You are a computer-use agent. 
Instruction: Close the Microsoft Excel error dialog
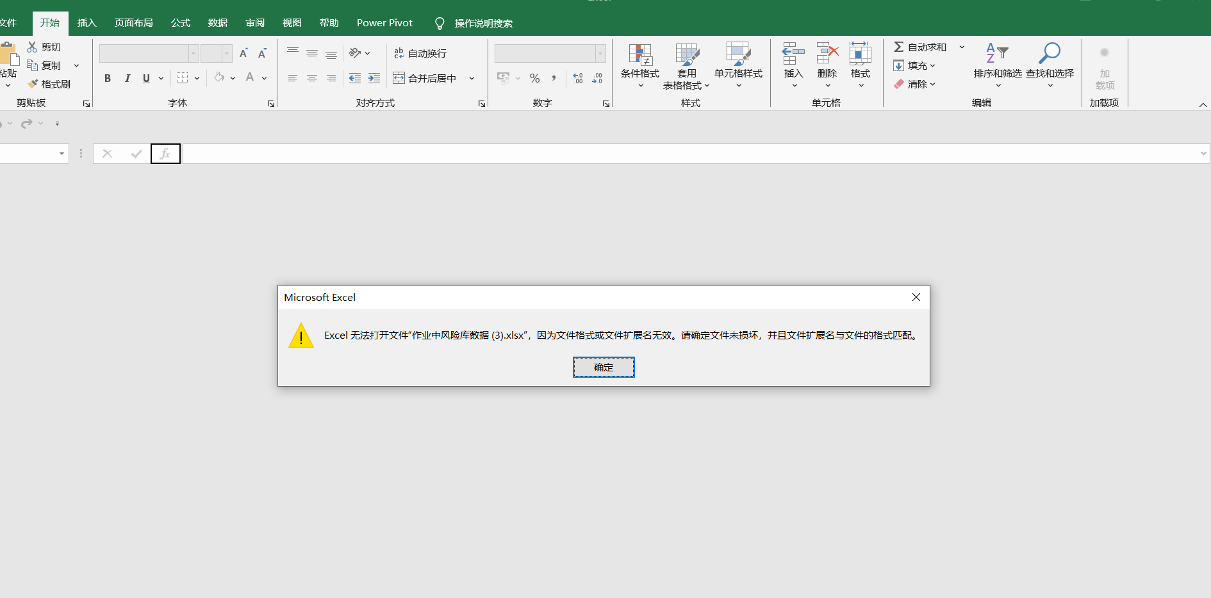916,297
